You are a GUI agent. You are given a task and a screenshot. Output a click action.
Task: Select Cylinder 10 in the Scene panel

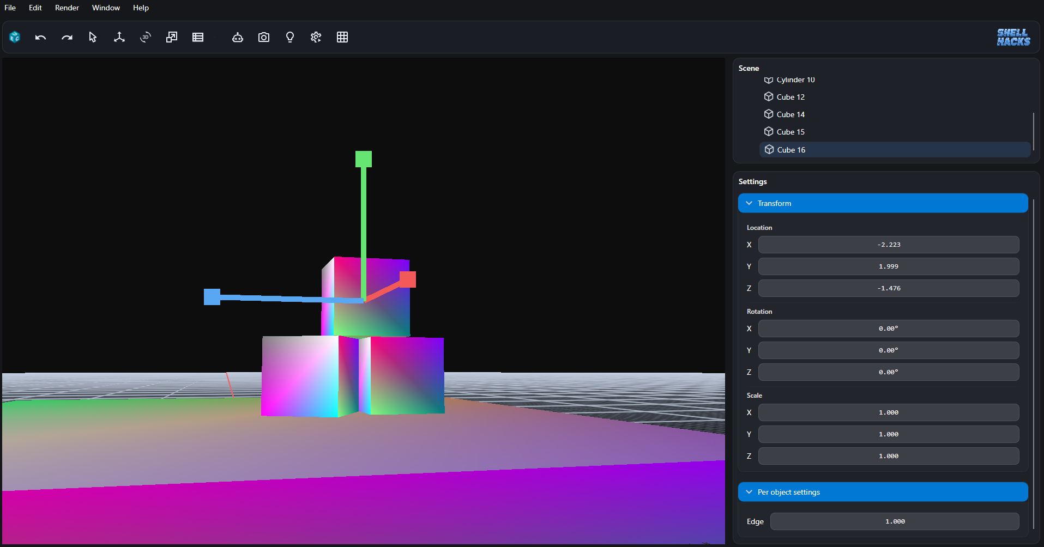[795, 80]
